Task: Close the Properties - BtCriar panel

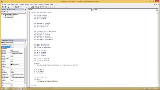Action: click(25, 40)
